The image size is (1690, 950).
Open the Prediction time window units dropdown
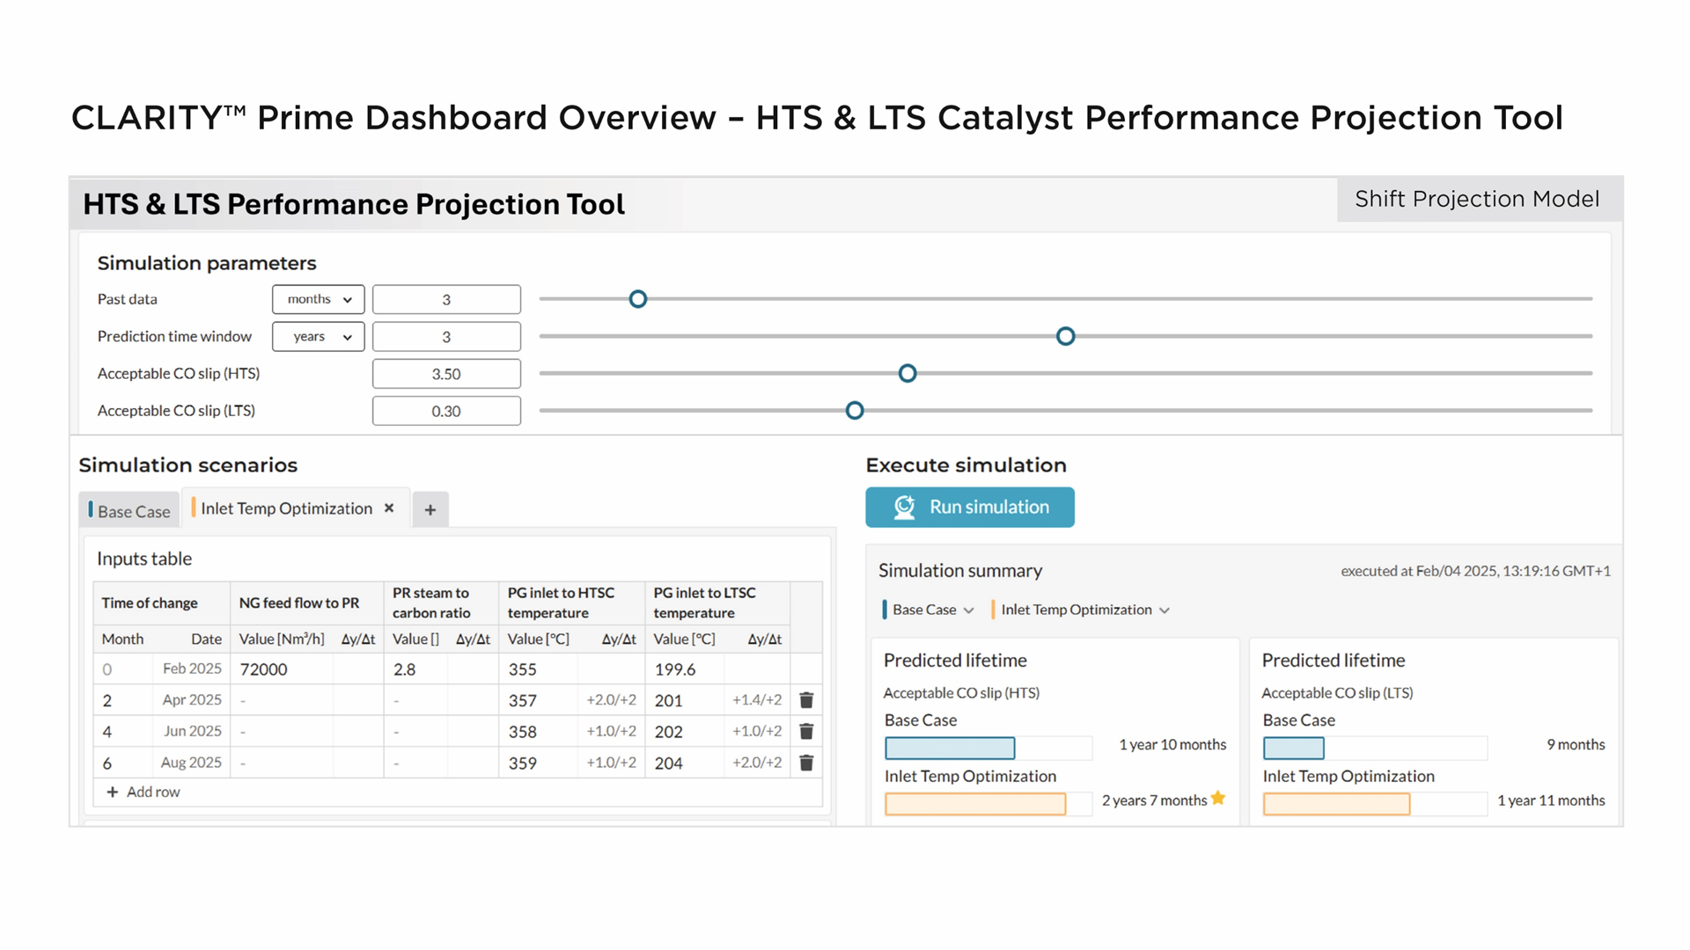319,337
